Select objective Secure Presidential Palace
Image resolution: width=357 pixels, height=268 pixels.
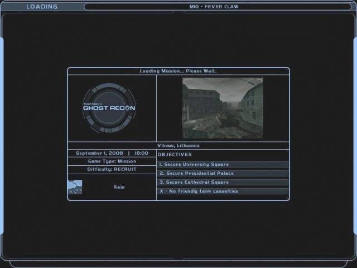pos(196,174)
